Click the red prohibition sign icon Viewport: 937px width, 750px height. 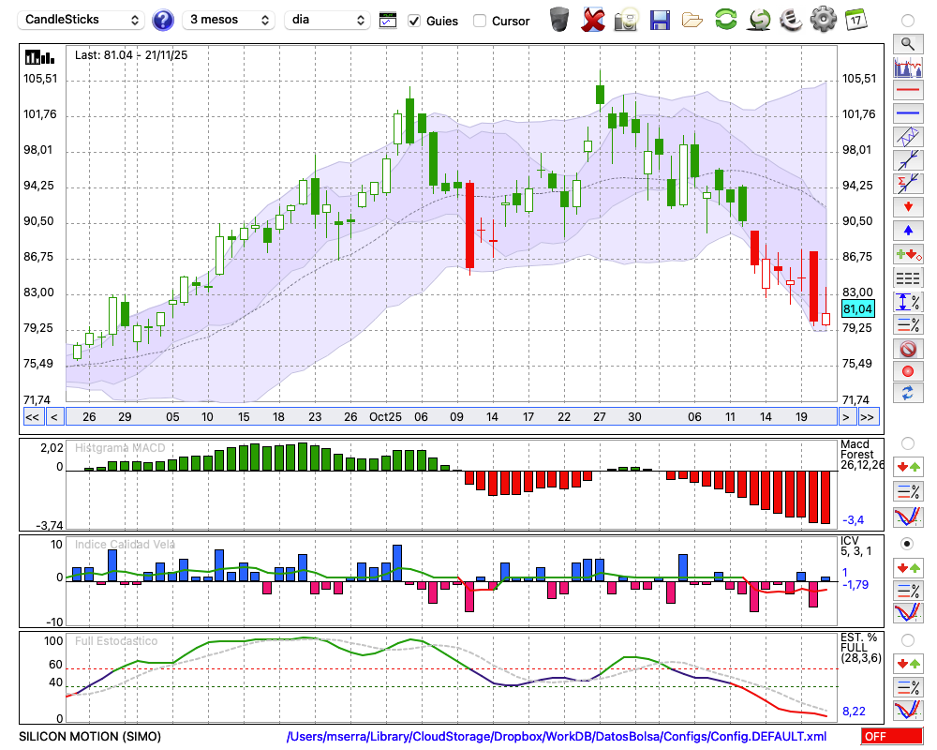click(908, 348)
